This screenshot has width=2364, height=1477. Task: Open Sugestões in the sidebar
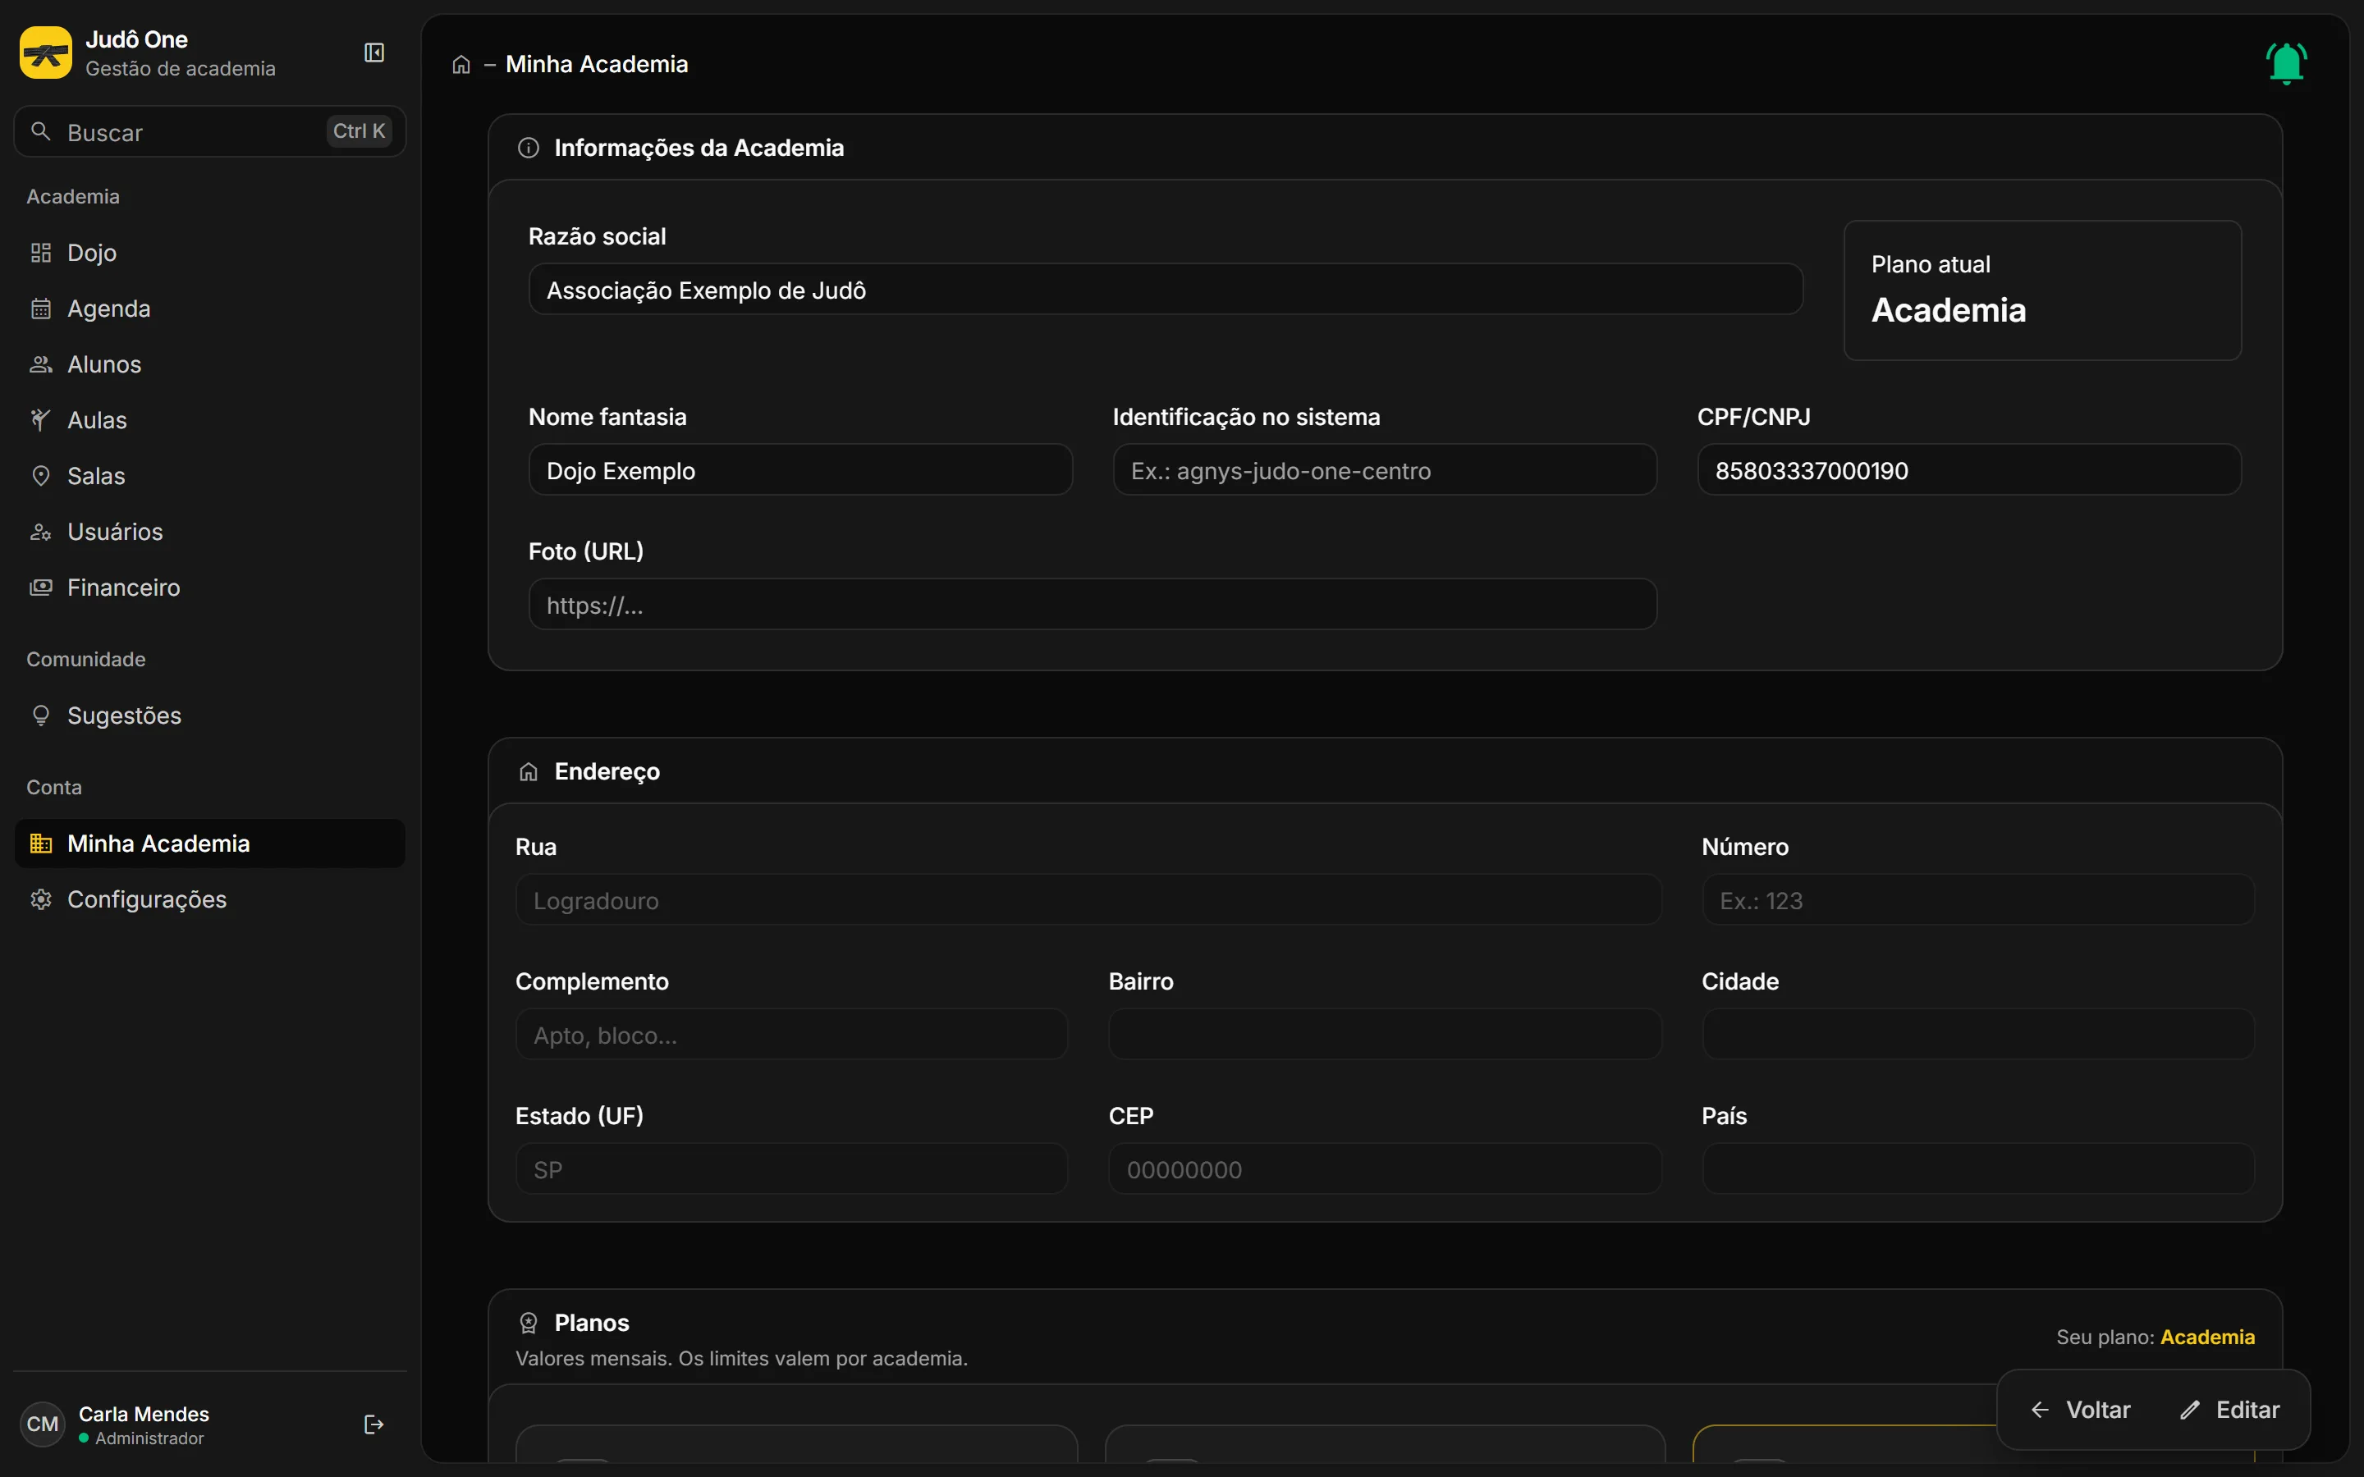(x=210, y=716)
